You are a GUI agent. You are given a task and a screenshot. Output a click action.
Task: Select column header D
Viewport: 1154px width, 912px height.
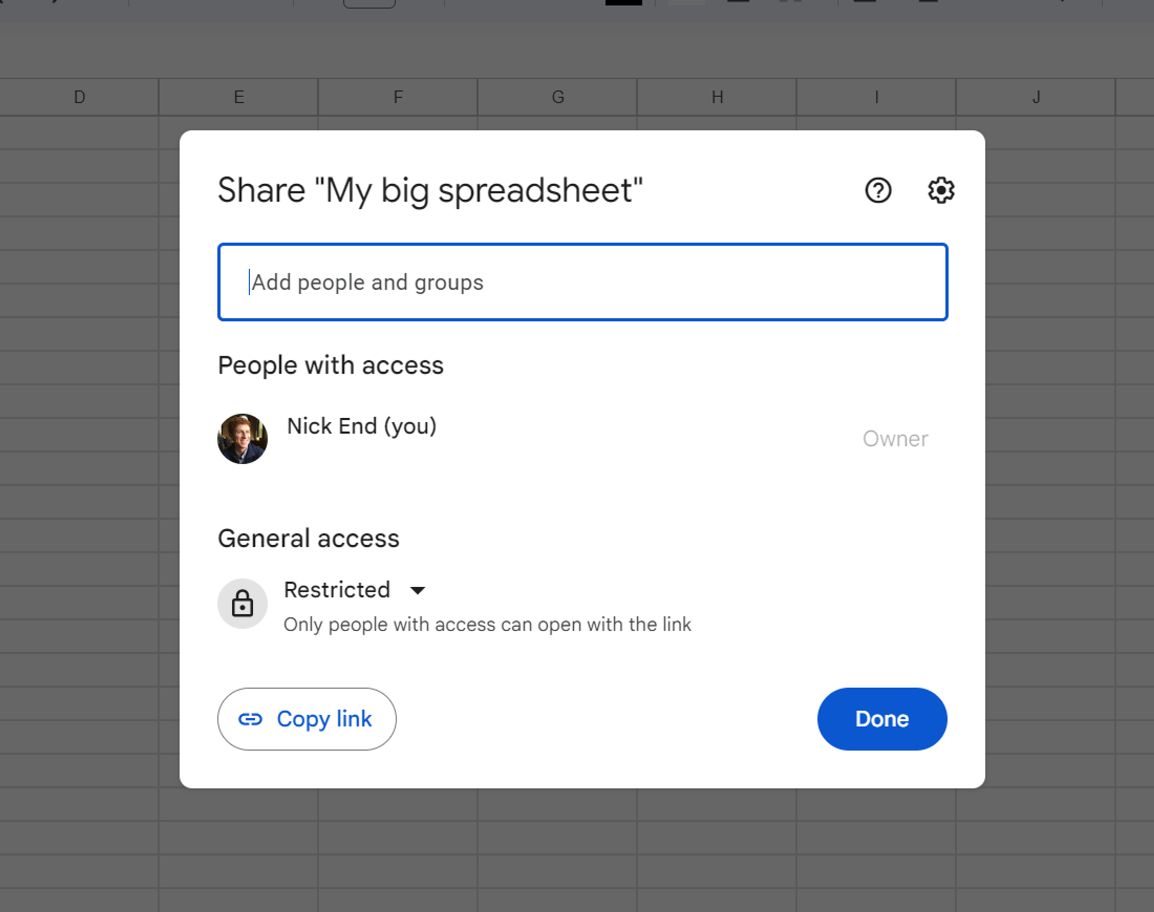tap(80, 96)
